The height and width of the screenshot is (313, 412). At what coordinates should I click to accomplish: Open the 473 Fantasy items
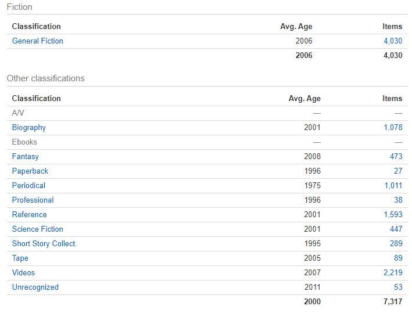(396, 157)
